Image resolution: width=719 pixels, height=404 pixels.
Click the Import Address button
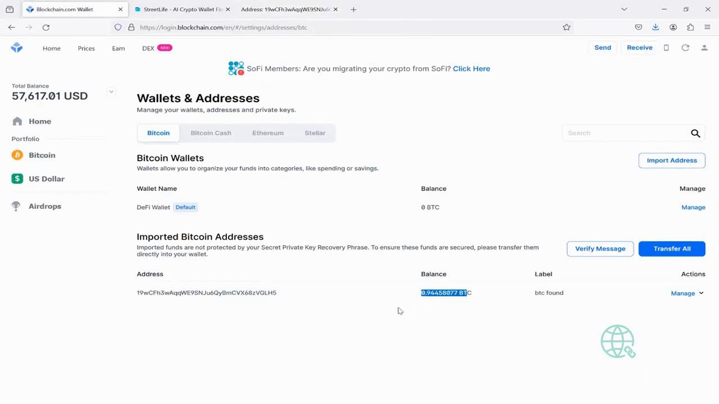(672, 160)
